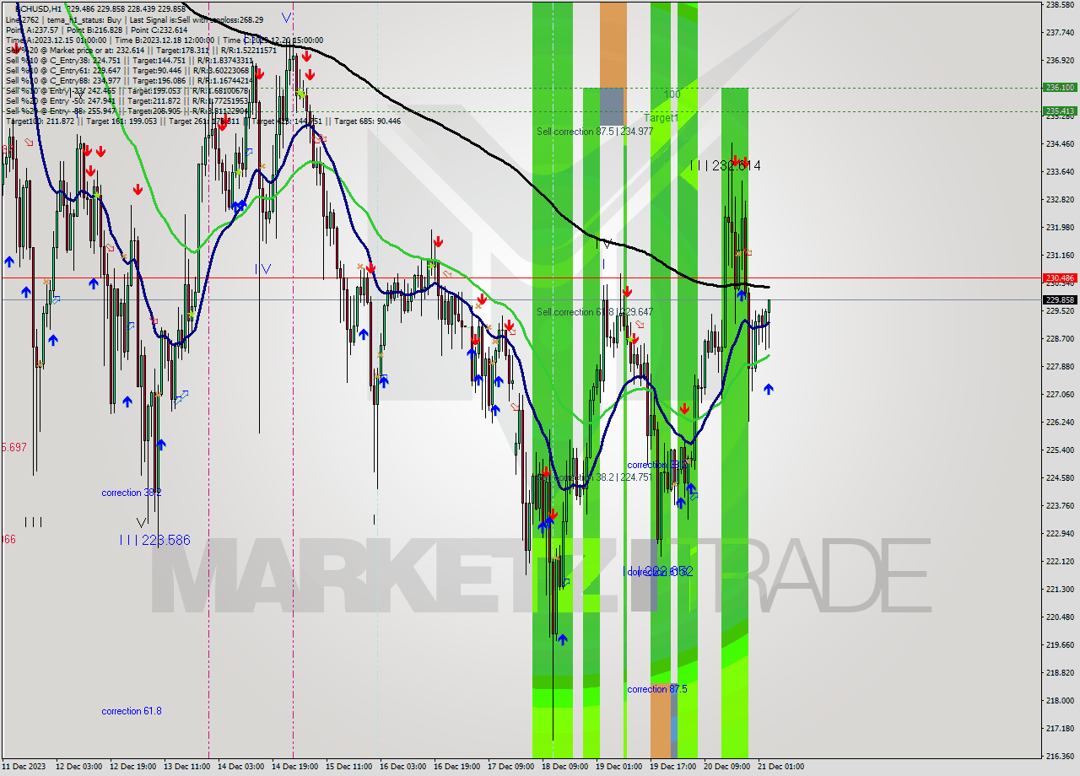This screenshot has width=1080, height=776.
Task: Click the 237.740 price axis value
Action: (x=1060, y=33)
